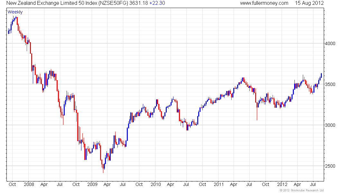Click the '2011' time axis label
This screenshot has width=354, height=193.
(219, 184)
